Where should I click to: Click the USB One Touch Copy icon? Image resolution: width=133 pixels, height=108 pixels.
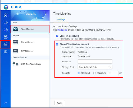[x=15, y=64]
